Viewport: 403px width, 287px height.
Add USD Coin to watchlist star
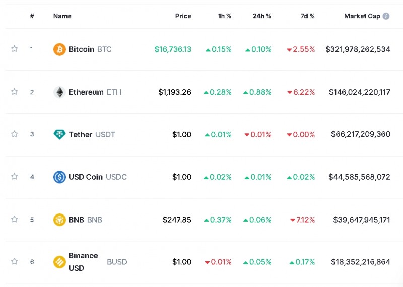pyautogui.click(x=15, y=177)
